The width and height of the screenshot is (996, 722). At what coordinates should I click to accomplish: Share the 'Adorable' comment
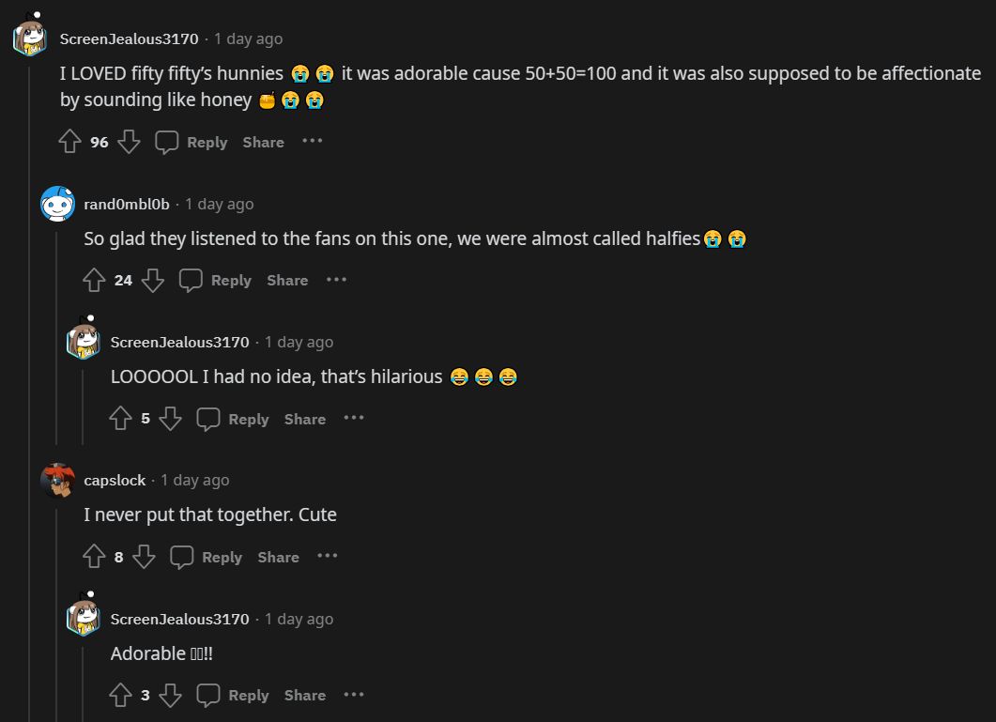pyautogui.click(x=305, y=695)
